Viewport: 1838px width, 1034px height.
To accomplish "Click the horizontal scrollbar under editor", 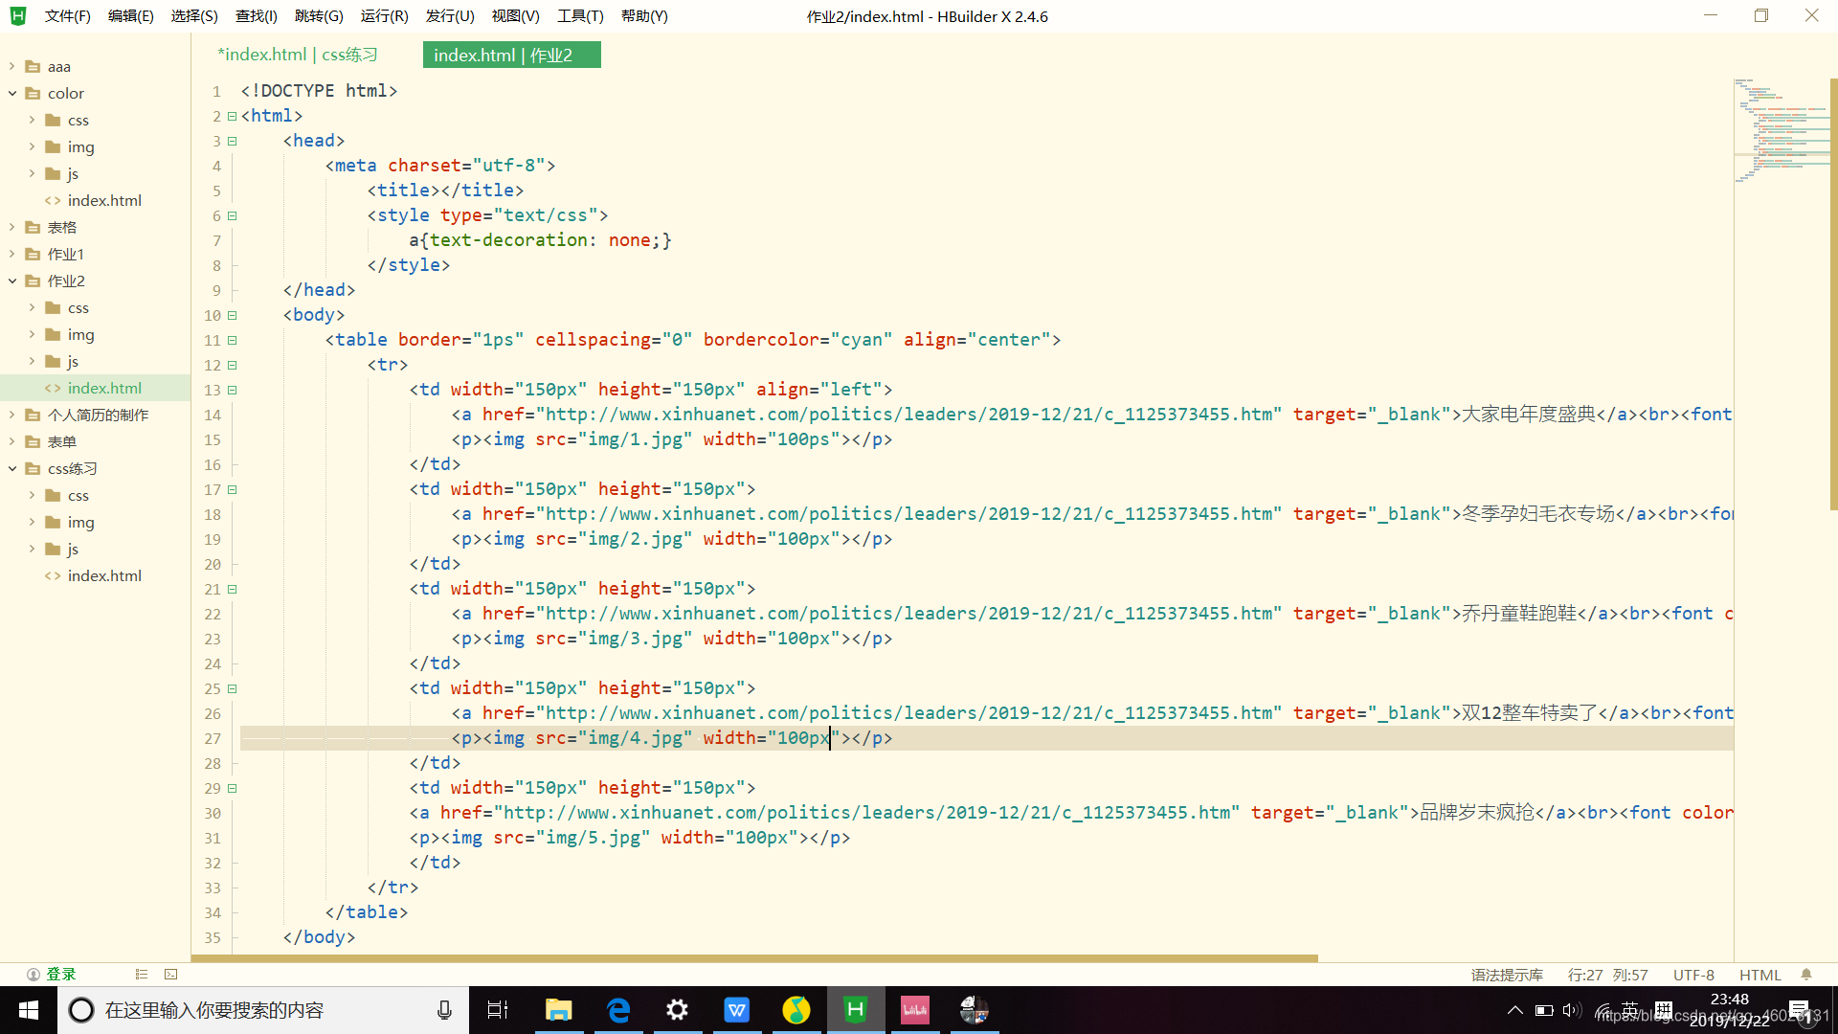I will pos(754,957).
